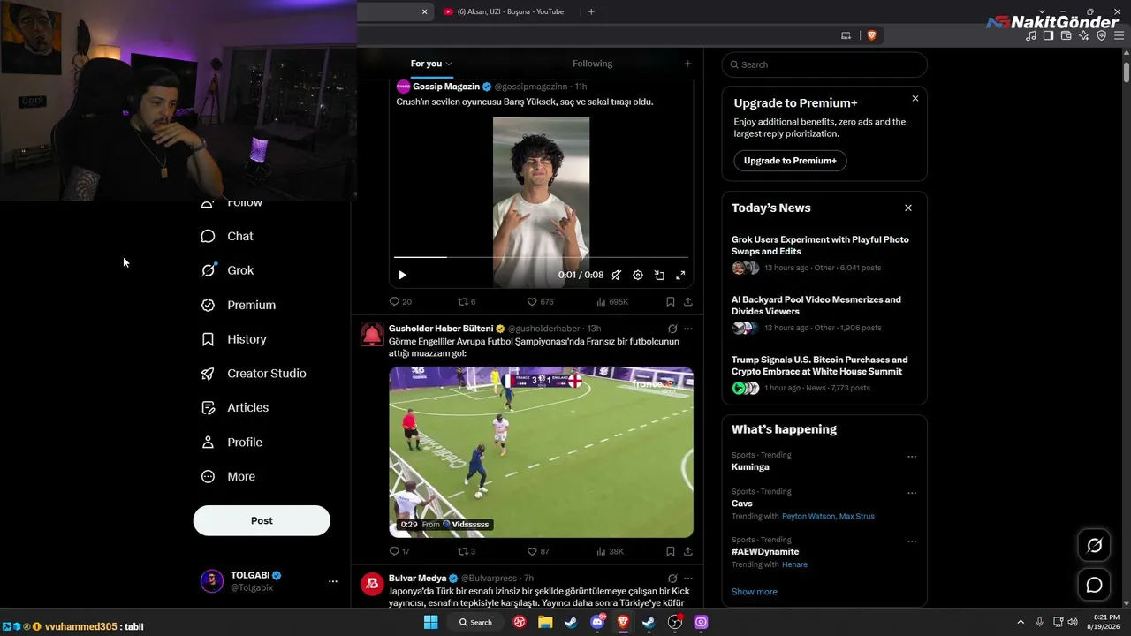Open Bulvar Medya profile avatar
1131x636 pixels.
pos(372,585)
